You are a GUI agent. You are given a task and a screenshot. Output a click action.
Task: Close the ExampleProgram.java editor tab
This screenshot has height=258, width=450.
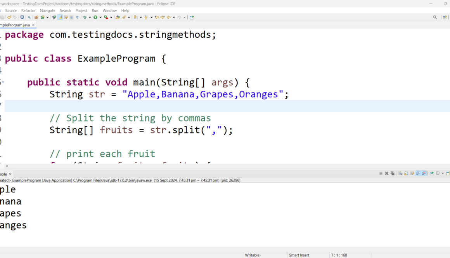coord(33,25)
